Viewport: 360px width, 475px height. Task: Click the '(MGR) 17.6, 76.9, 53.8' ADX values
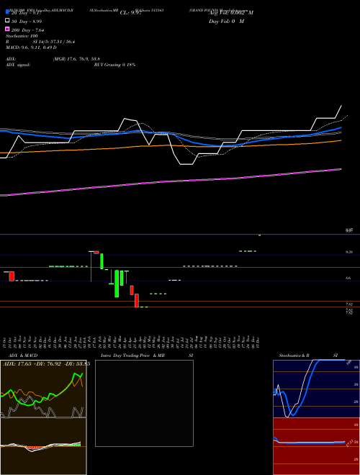point(76,59)
